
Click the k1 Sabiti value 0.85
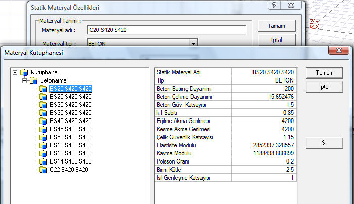[288, 113]
